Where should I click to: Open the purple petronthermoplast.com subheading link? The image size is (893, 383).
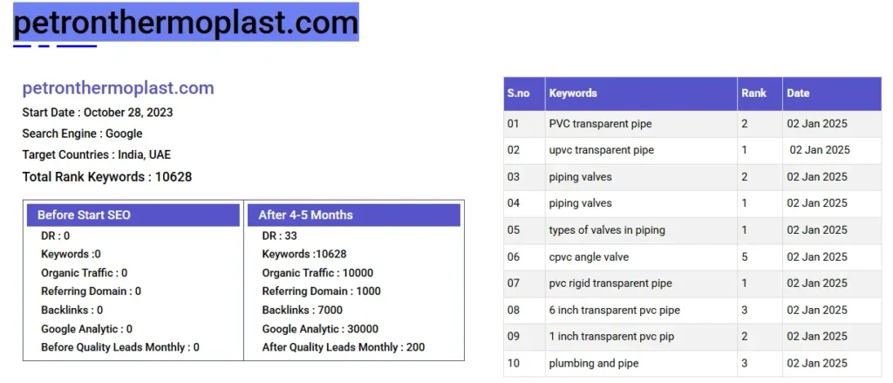(x=118, y=88)
